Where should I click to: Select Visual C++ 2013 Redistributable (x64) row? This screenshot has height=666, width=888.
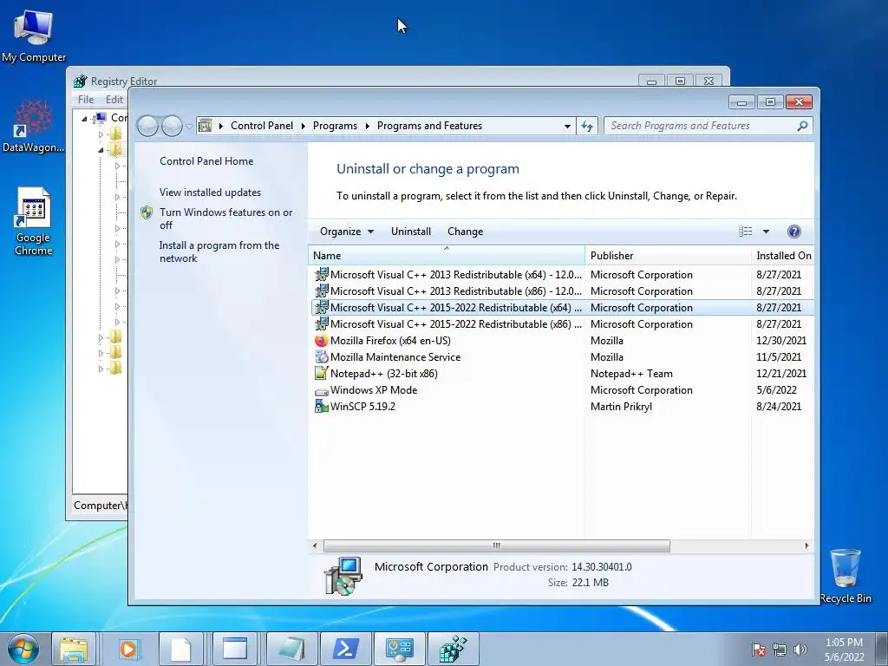(x=562, y=275)
